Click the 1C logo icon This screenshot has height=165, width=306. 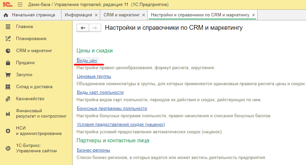coord(7,5)
